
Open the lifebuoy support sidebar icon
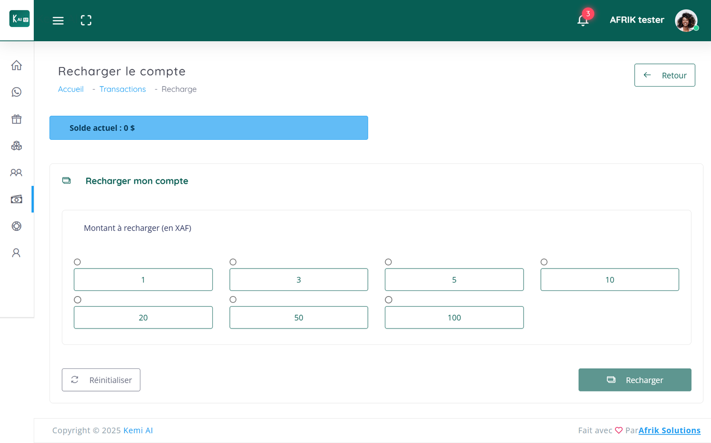pyautogui.click(x=16, y=226)
